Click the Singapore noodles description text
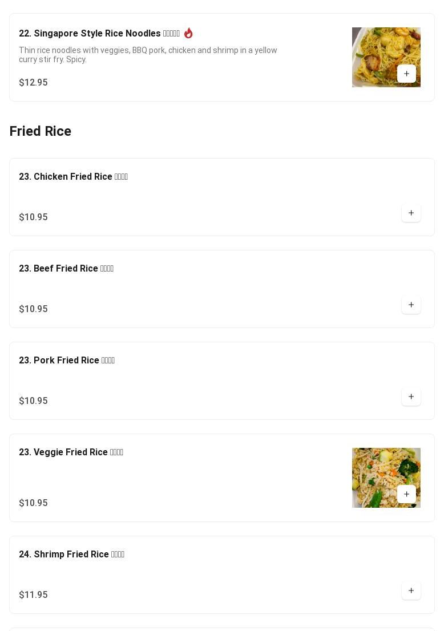The width and height of the screenshot is (444, 631). 148,55
